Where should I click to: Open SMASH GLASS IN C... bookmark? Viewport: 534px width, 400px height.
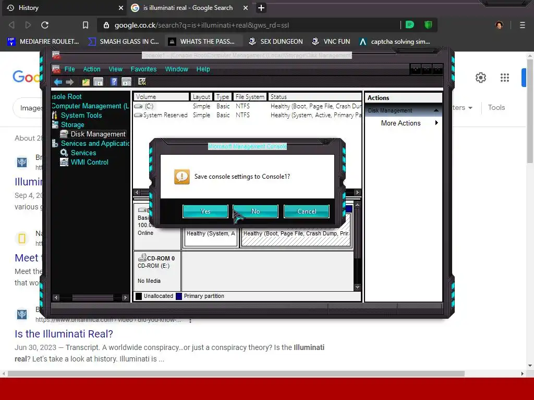coord(123,42)
